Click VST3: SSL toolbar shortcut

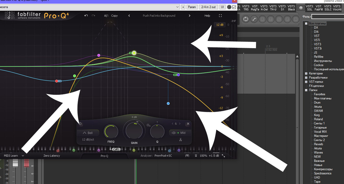[310, 8]
